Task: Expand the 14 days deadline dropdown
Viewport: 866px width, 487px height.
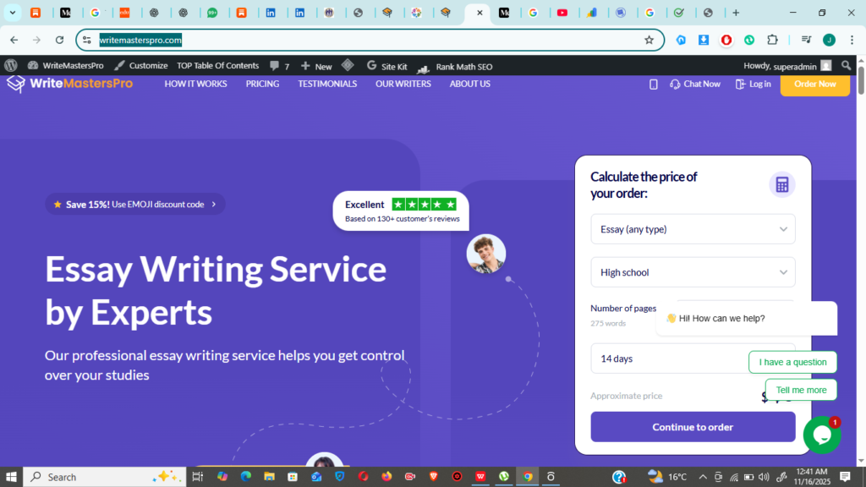Action: pos(668,358)
